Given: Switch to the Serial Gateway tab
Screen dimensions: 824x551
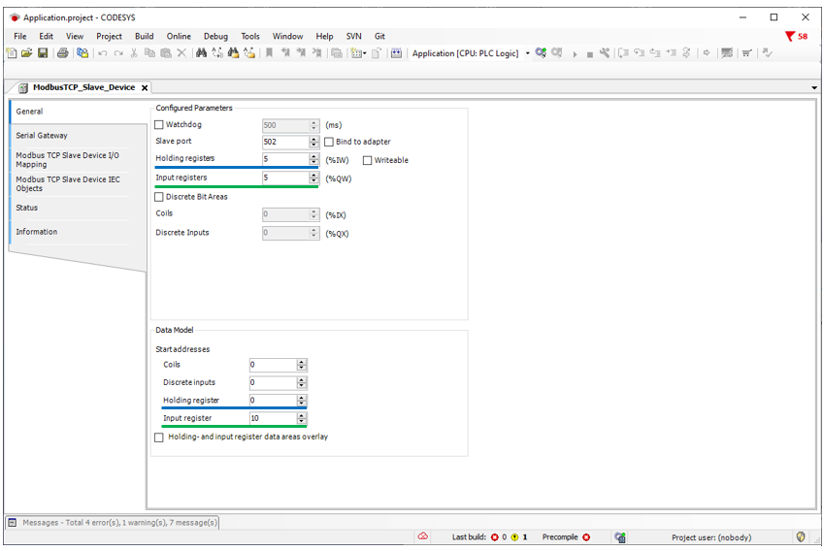Looking at the screenshot, I should tap(42, 136).
